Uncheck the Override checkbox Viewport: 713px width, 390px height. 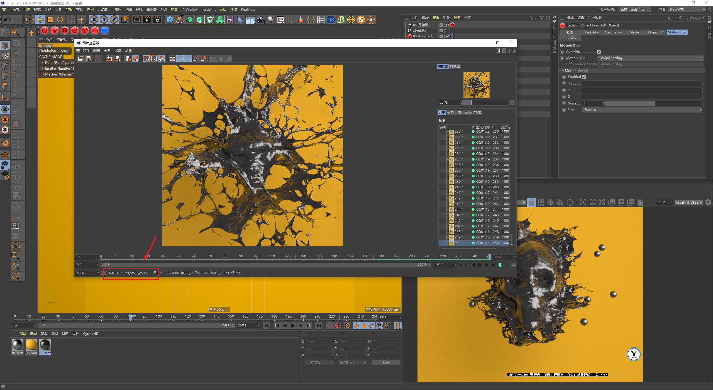(599, 52)
